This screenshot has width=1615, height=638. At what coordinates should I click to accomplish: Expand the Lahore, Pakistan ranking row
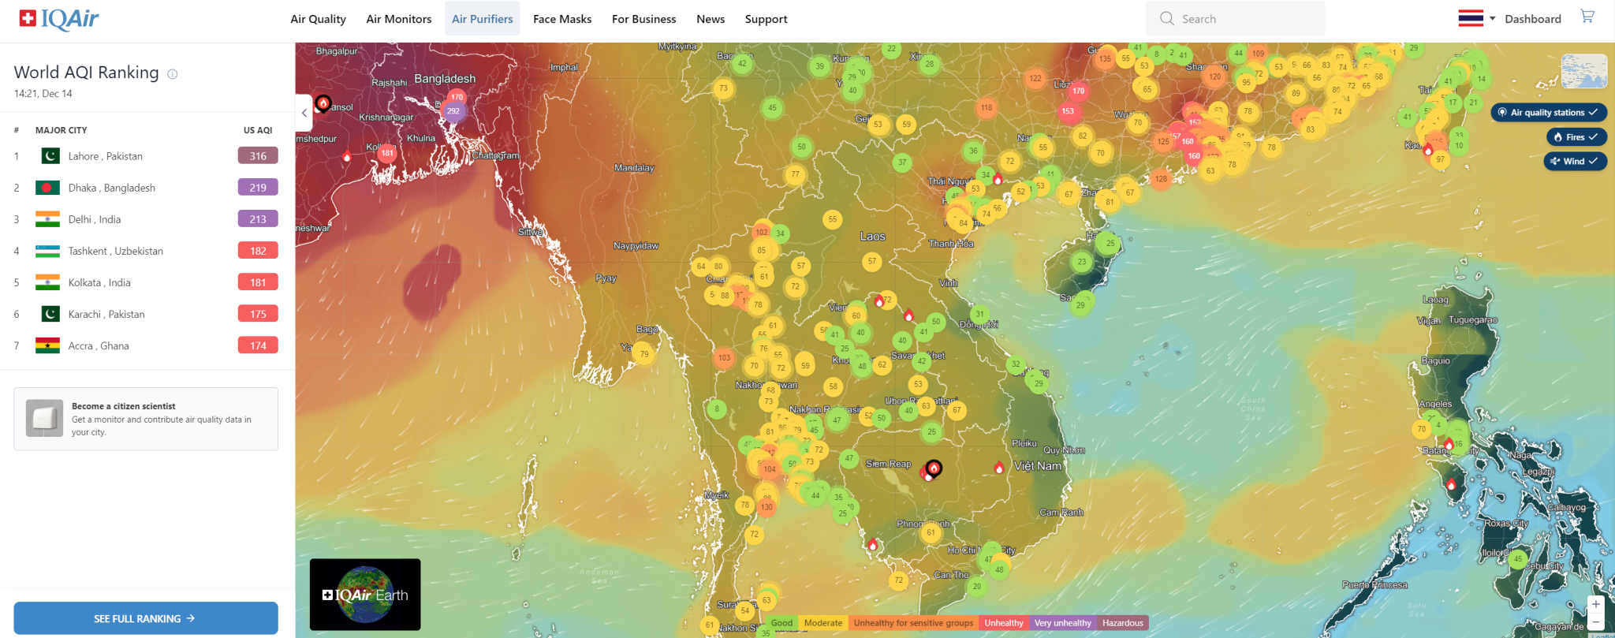(x=146, y=156)
